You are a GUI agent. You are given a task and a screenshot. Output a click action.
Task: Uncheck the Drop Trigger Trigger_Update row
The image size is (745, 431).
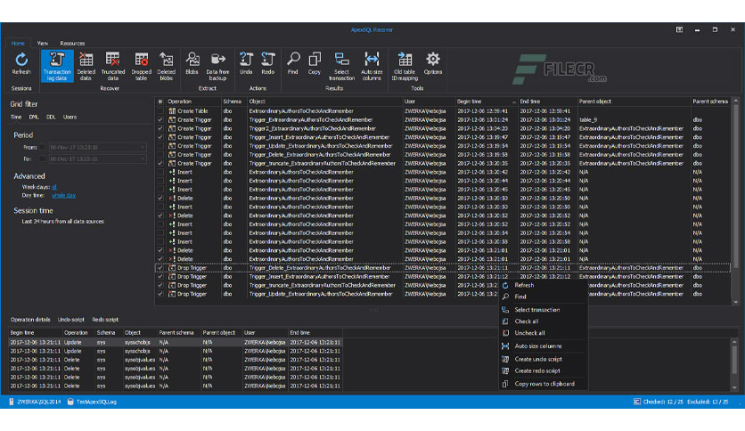160,294
